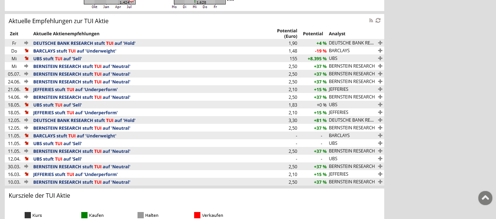Click the gray arrow icon in the Fr Deutsche Bank row
Screen dimensions: 496x219
pos(26,43)
